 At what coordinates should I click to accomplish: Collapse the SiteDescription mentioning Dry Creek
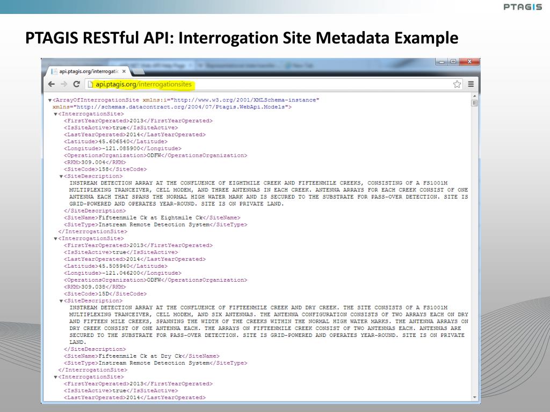[61, 301]
